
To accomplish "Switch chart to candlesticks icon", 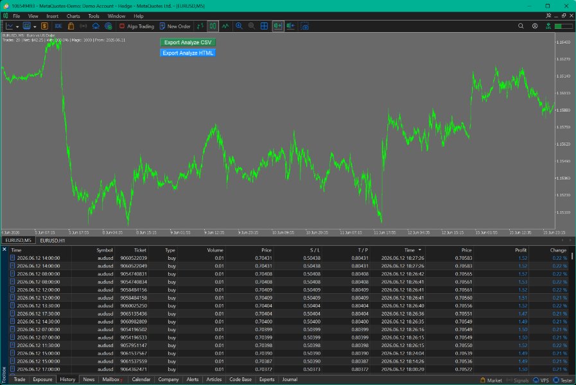I will click(213, 26).
